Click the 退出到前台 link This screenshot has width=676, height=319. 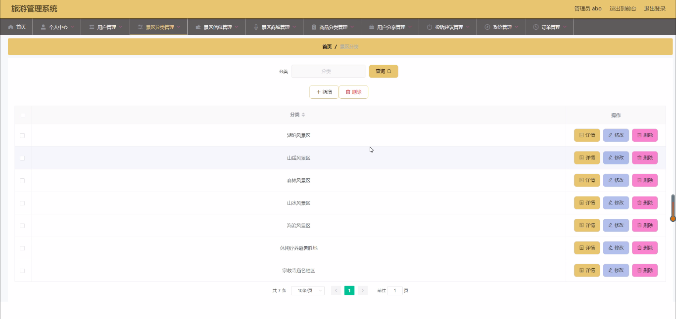(x=623, y=9)
